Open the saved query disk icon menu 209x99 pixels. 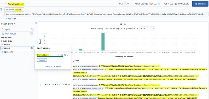(x=3, y=4)
